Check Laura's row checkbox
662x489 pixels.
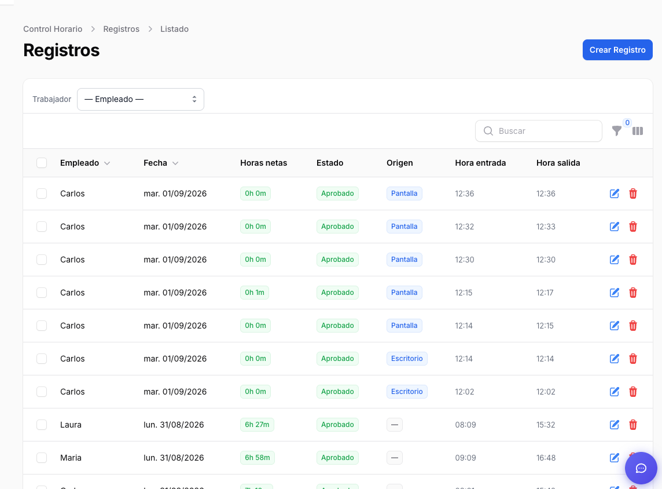click(42, 425)
